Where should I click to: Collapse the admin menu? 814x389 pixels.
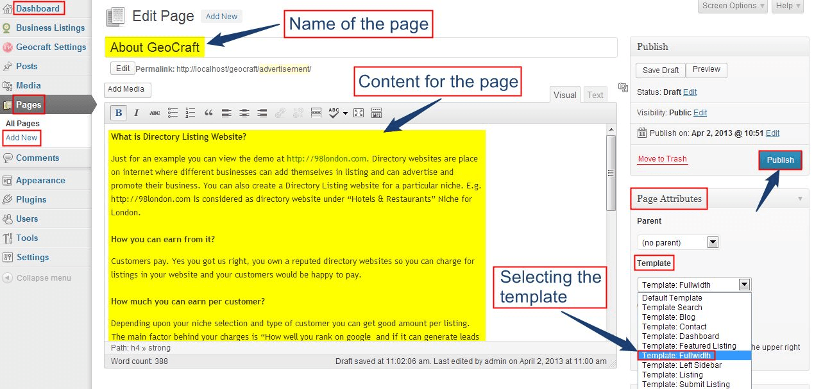[x=37, y=278]
